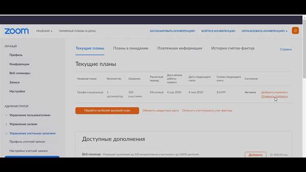Open the РЕШЕНИЯ dropdown menu

pyautogui.click(x=44, y=31)
